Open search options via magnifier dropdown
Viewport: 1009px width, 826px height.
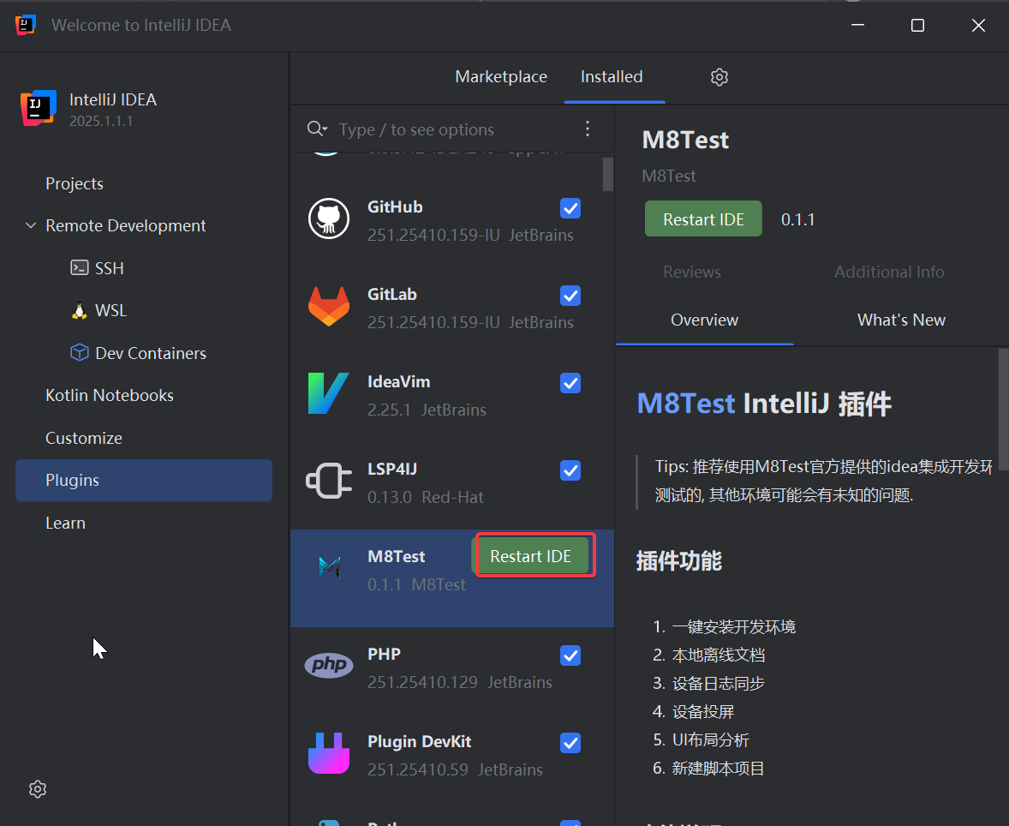317,129
